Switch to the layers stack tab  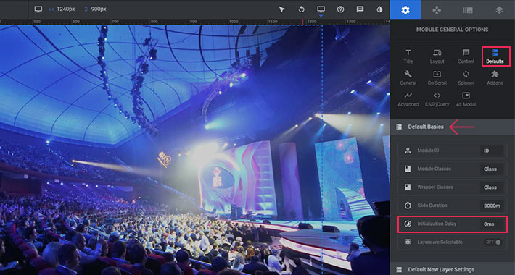point(499,10)
